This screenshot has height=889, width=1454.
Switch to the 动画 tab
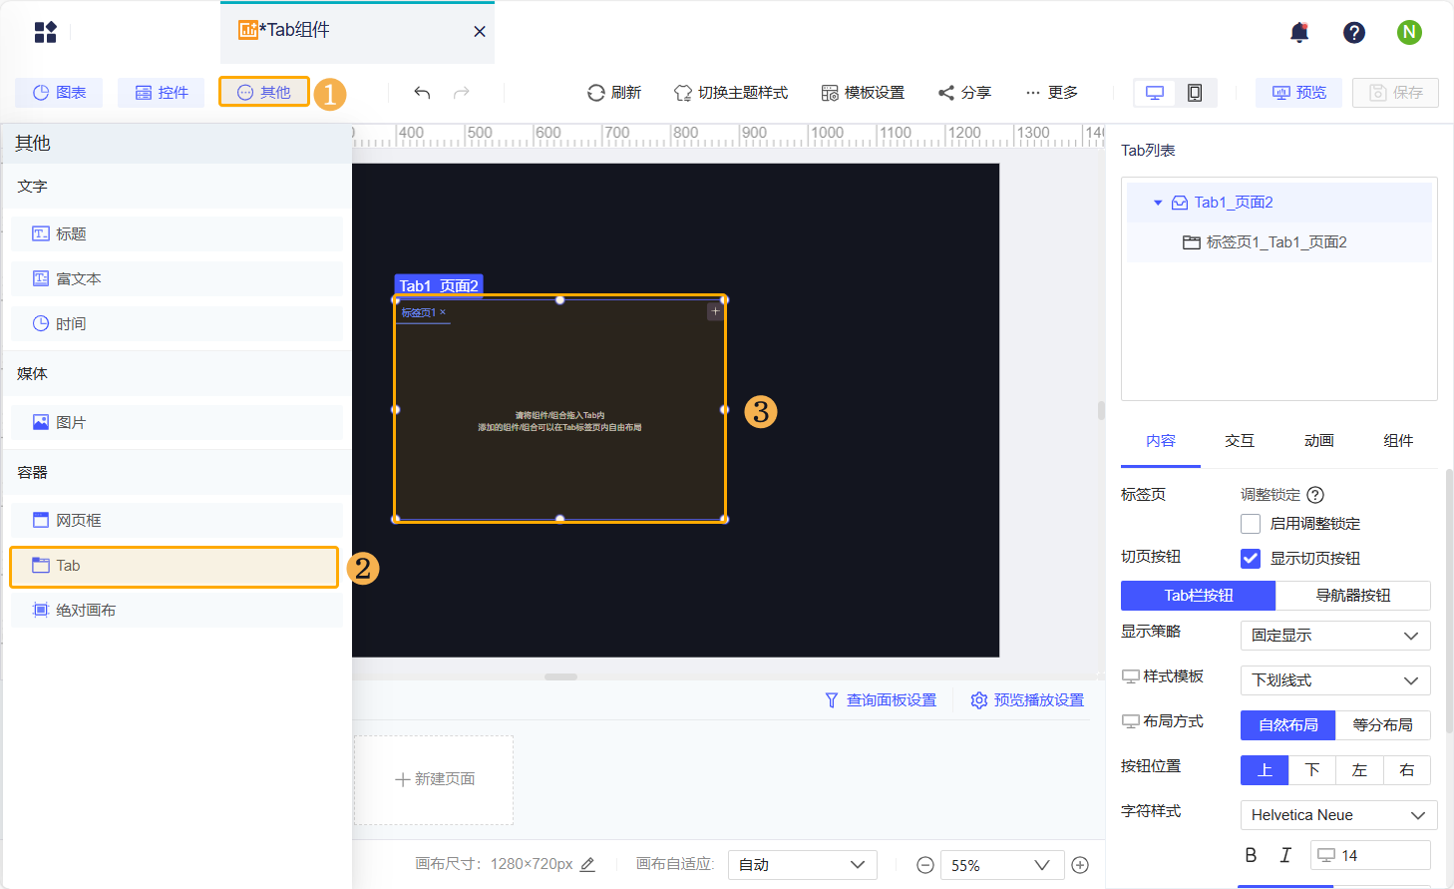point(1318,441)
